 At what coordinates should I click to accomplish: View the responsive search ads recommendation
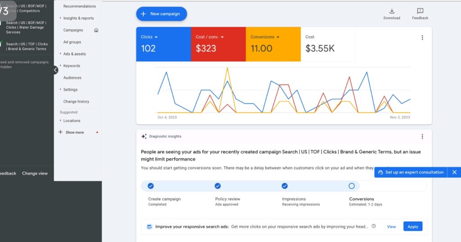point(391,227)
